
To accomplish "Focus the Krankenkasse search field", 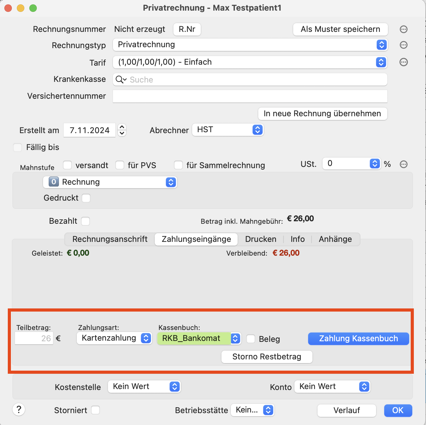I will [250, 80].
